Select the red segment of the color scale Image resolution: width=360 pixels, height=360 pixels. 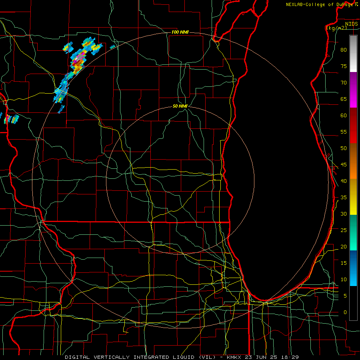point(353,125)
